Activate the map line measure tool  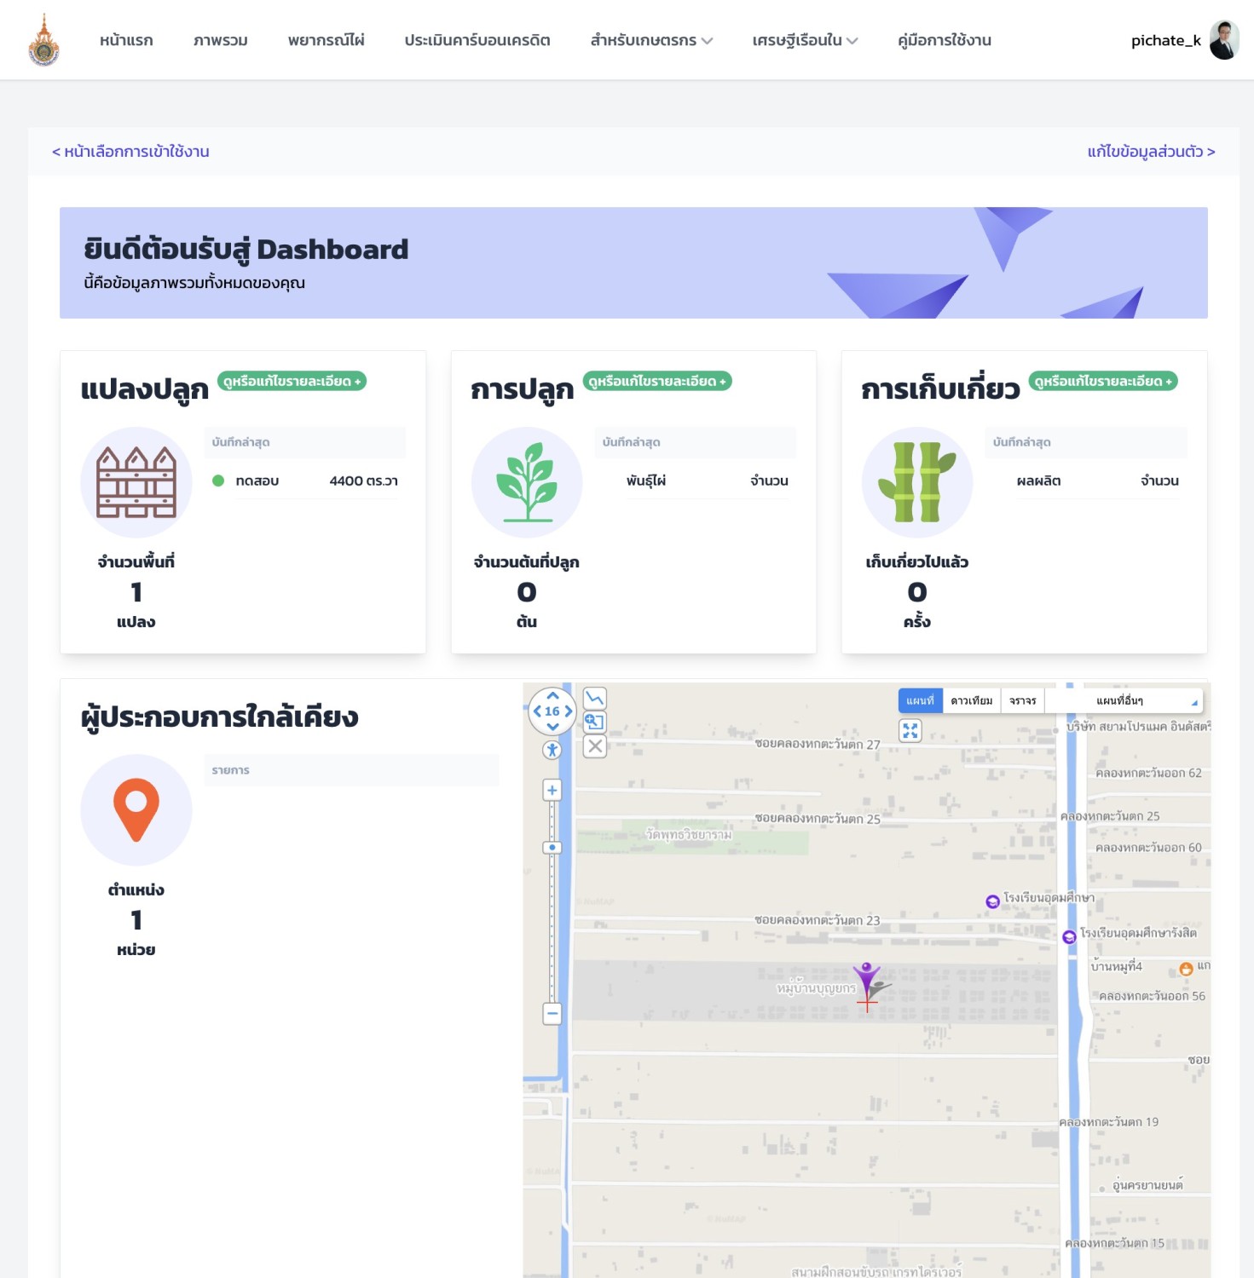tap(595, 698)
